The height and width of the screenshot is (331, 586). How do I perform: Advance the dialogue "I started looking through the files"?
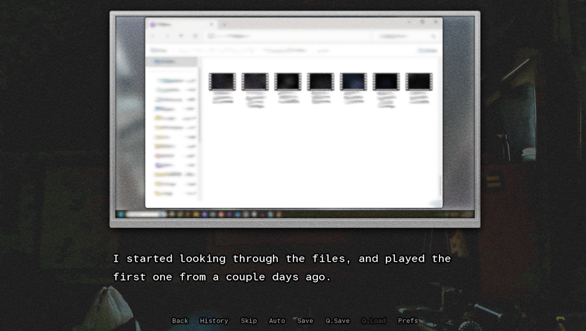[282, 268]
